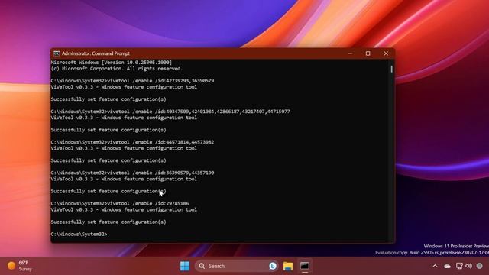489x275 pixels.
Task: Close the Command Prompt window
Action: pyautogui.click(x=386, y=53)
